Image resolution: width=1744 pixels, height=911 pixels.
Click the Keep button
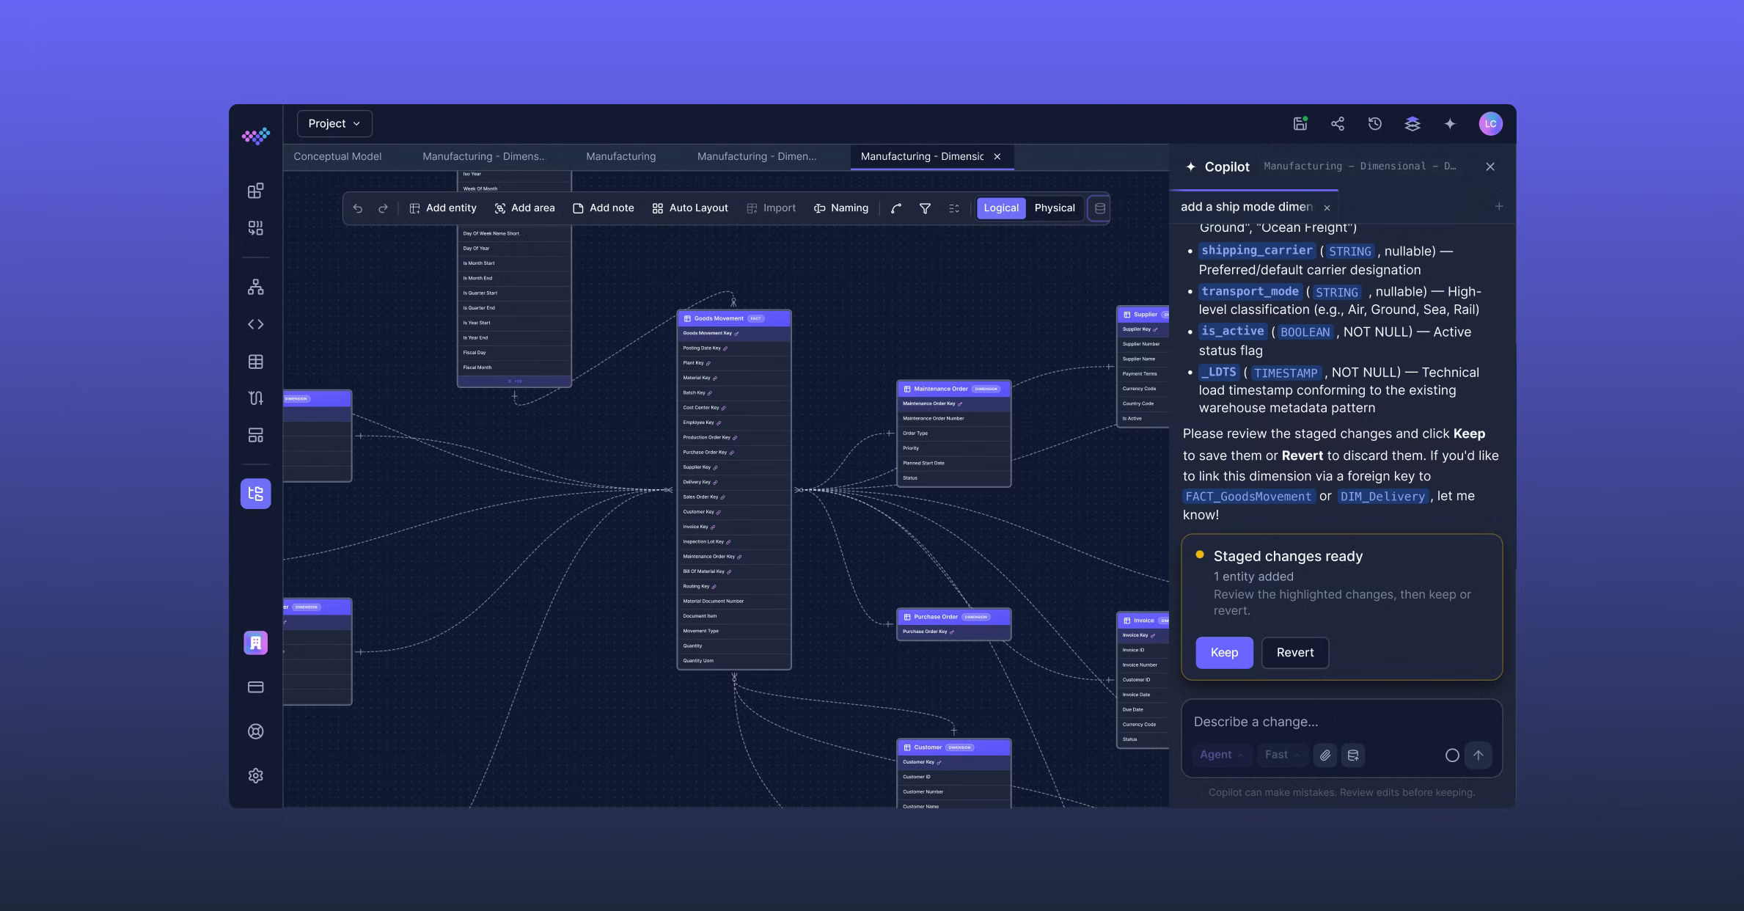[x=1224, y=653]
